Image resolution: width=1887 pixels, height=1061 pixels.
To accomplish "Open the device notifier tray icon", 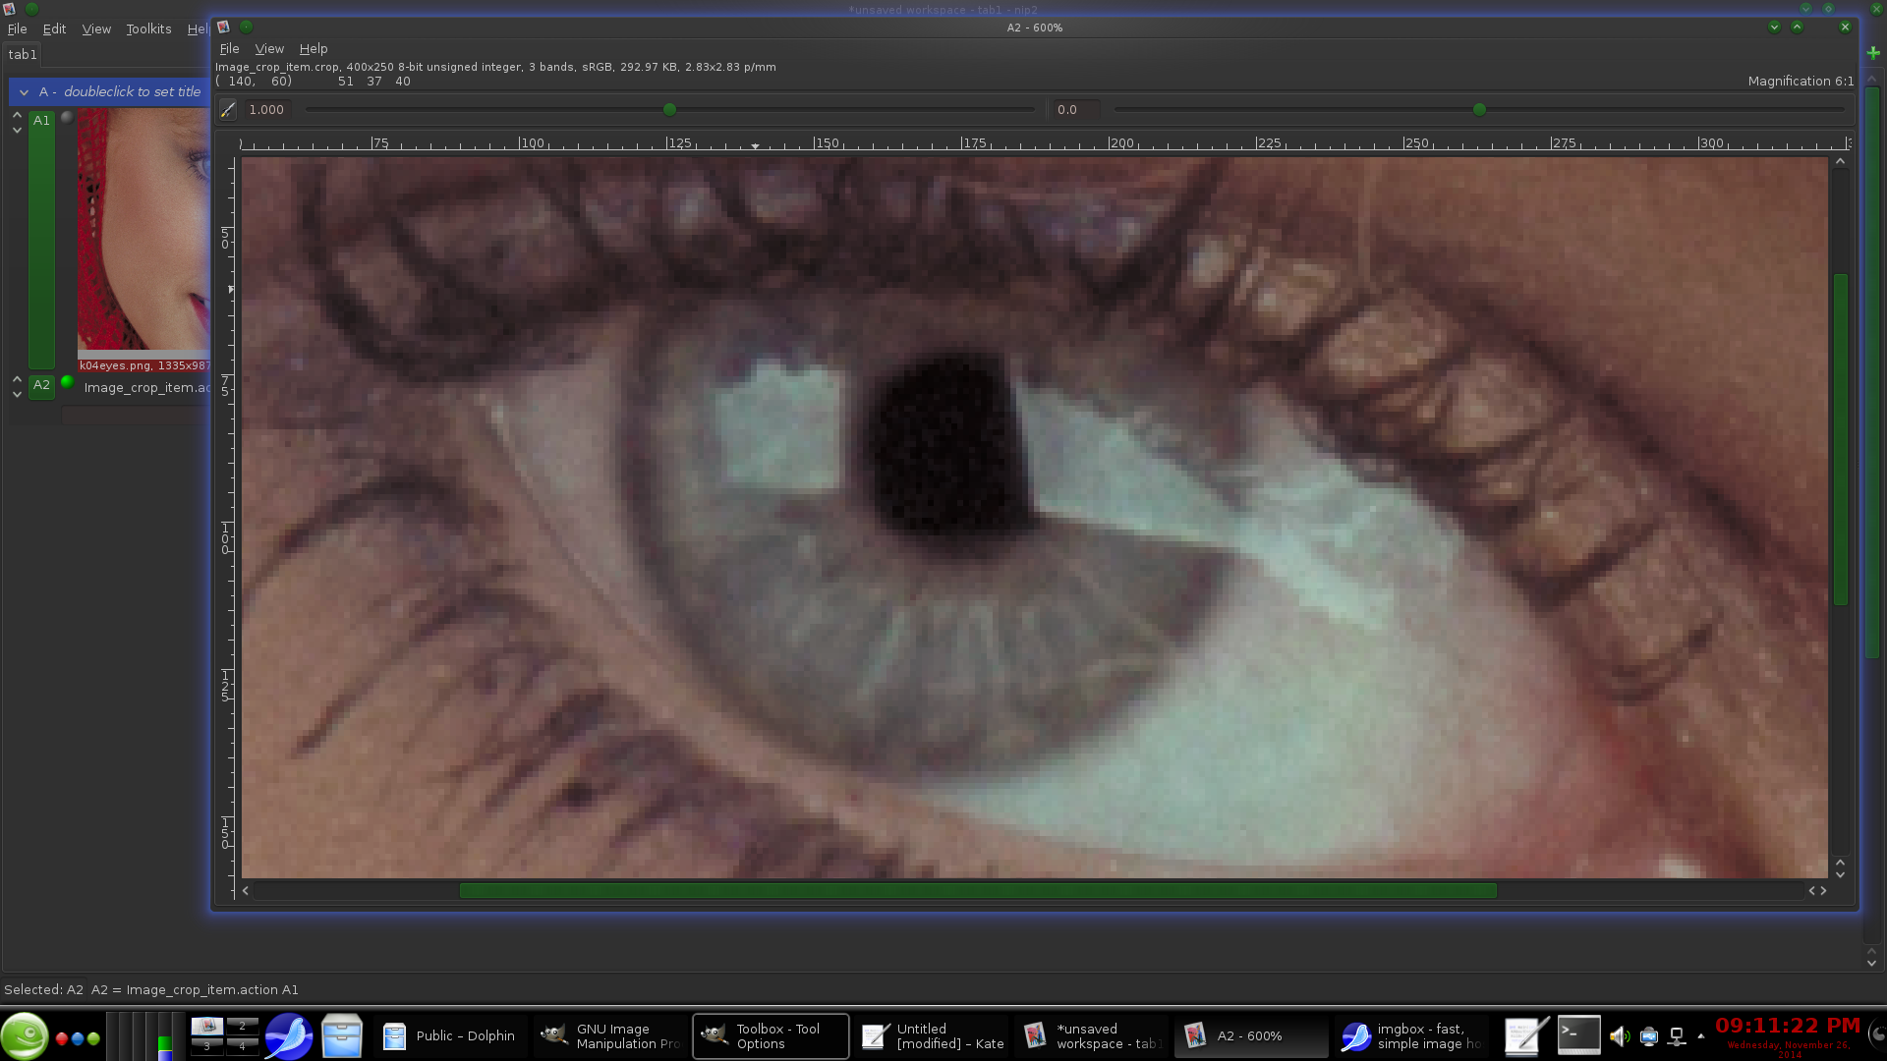I will pos(1649,1036).
